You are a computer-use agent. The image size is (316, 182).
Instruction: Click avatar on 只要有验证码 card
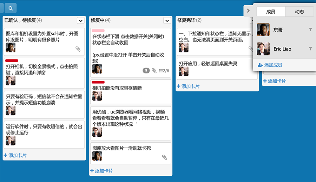point(11,111)
